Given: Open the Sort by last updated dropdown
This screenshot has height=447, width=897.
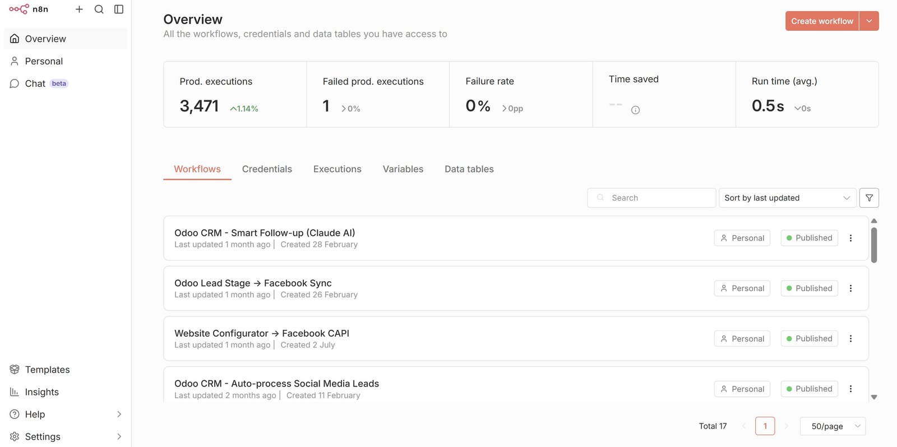Looking at the screenshot, I should point(788,198).
